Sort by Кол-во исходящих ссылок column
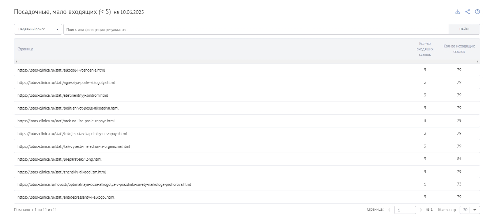The width and height of the screenshot is (494, 222). tap(459, 49)
